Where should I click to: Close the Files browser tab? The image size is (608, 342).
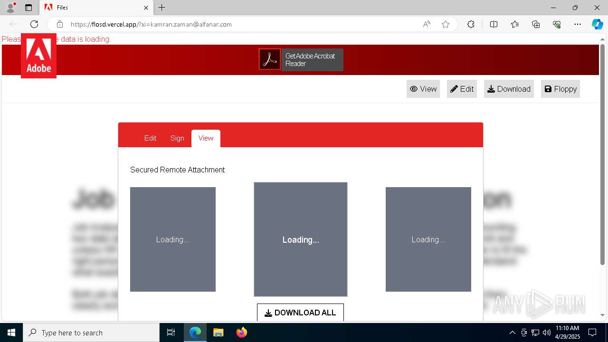pyautogui.click(x=146, y=8)
